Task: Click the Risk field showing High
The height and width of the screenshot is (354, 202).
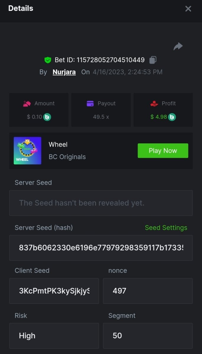Action: [x=54, y=336]
